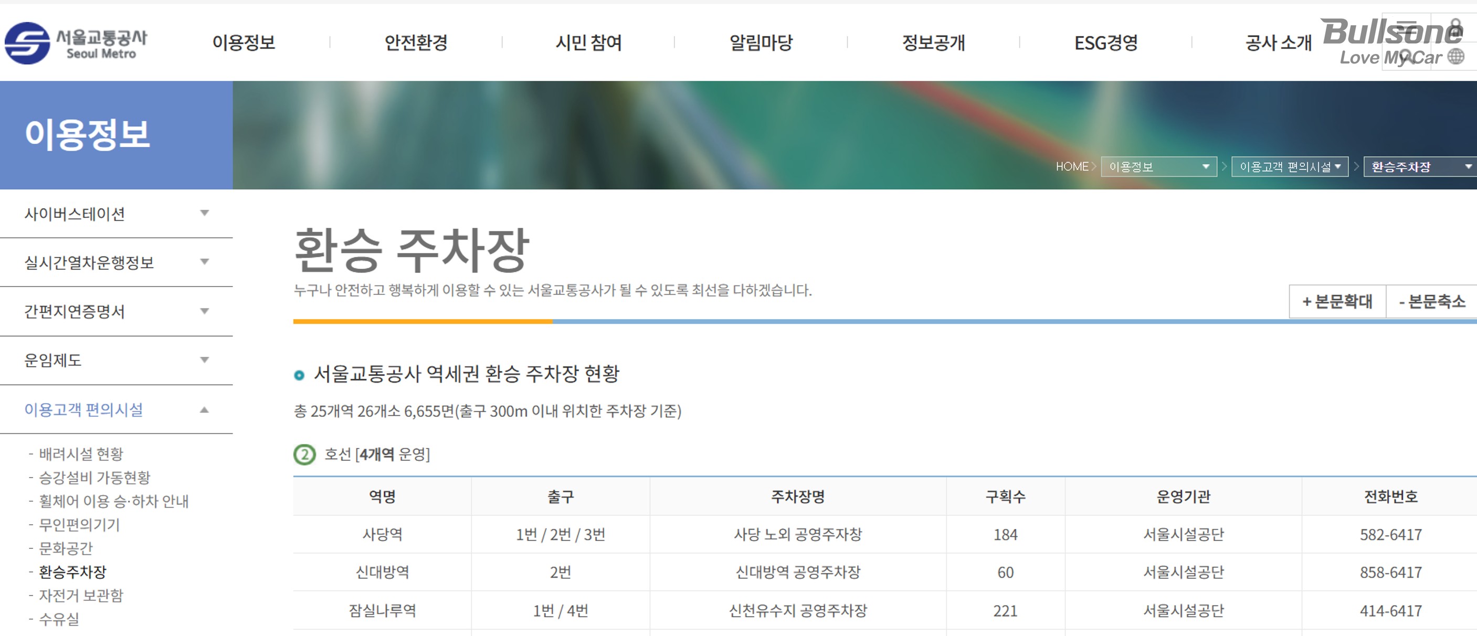Click the 본문확대 enlarge text button
This screenshot has width=1477, height=636.
click(1337, 301)
